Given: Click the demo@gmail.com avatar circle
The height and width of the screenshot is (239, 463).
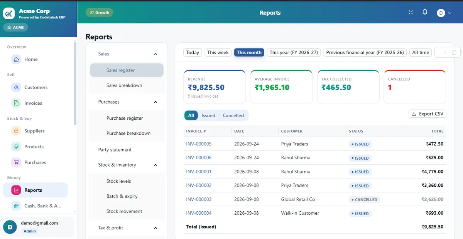Looking at the screenshot, I should [x=10, y=227].
